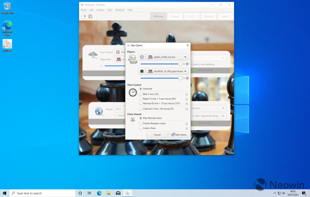Select Untimed time control
The height and width of the screenshot is (197, 310).
pos(146,89)
